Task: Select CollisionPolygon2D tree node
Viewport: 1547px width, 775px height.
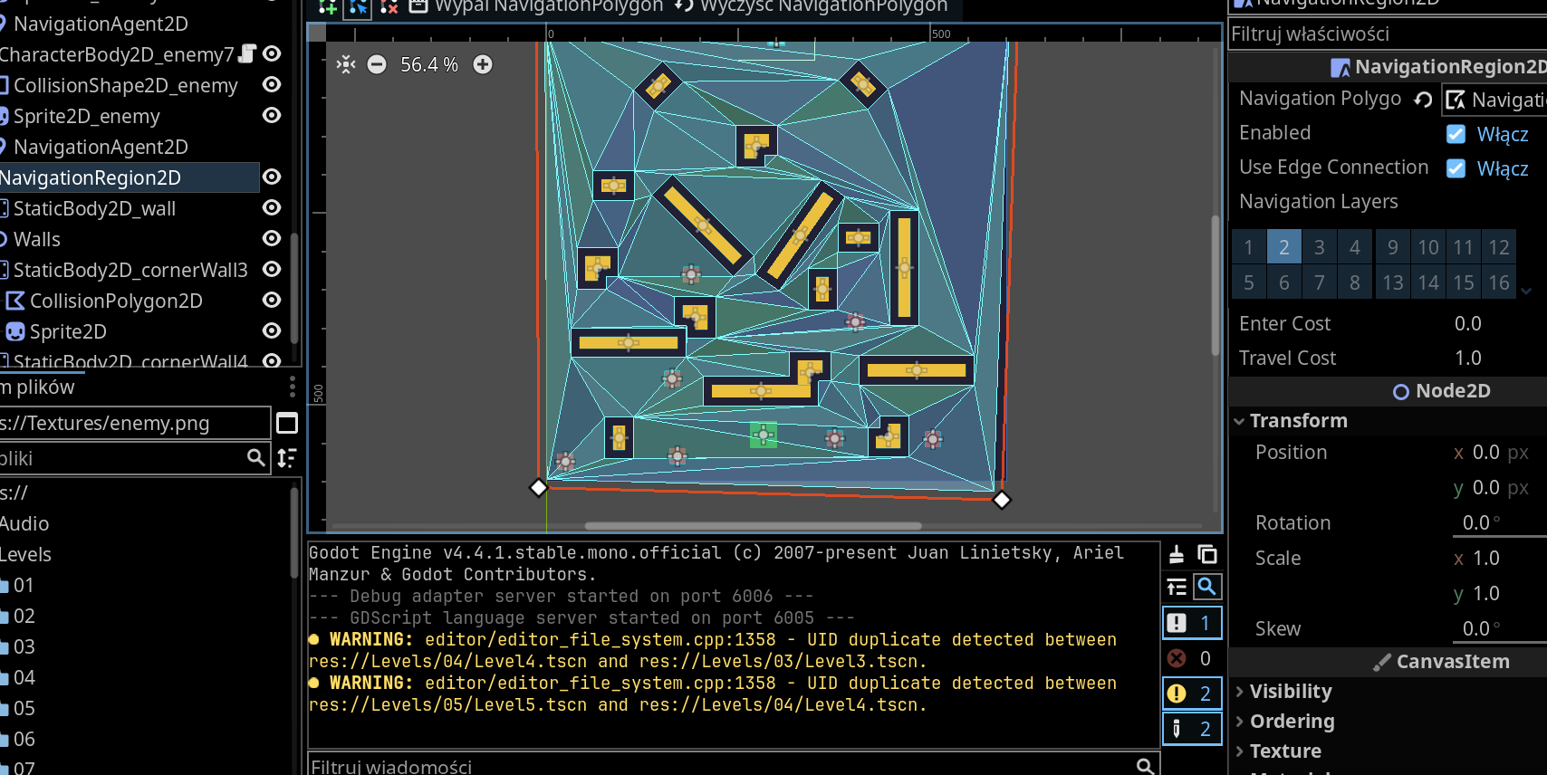Action: click(116, 301)
